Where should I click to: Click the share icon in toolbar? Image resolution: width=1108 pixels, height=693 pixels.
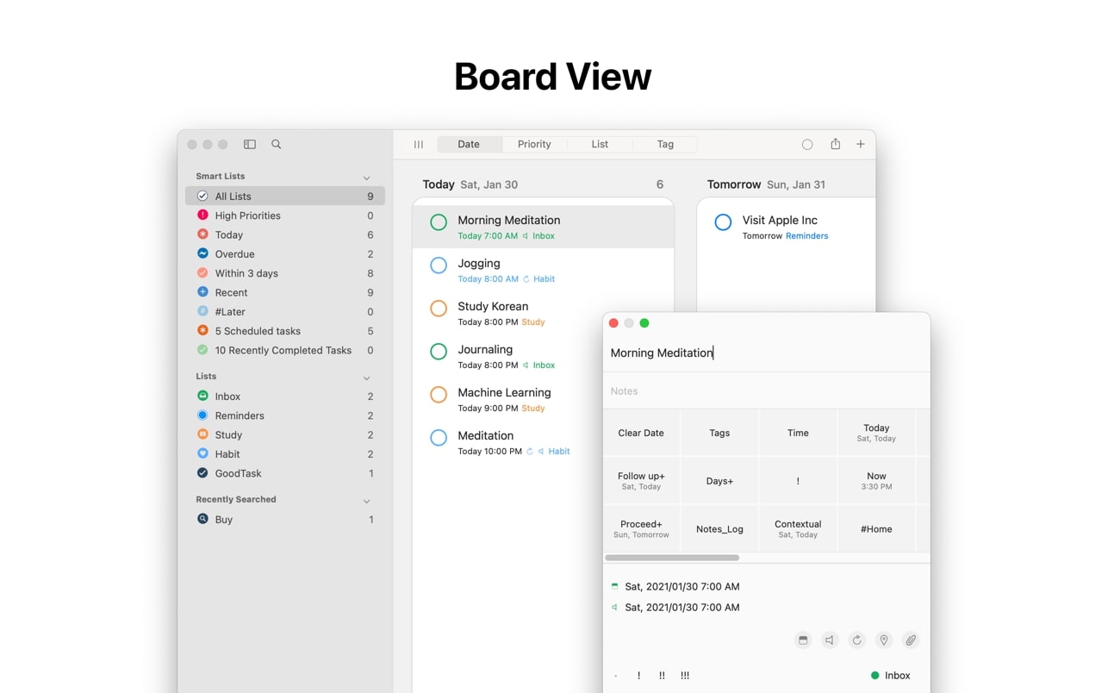tap(835, 145)
